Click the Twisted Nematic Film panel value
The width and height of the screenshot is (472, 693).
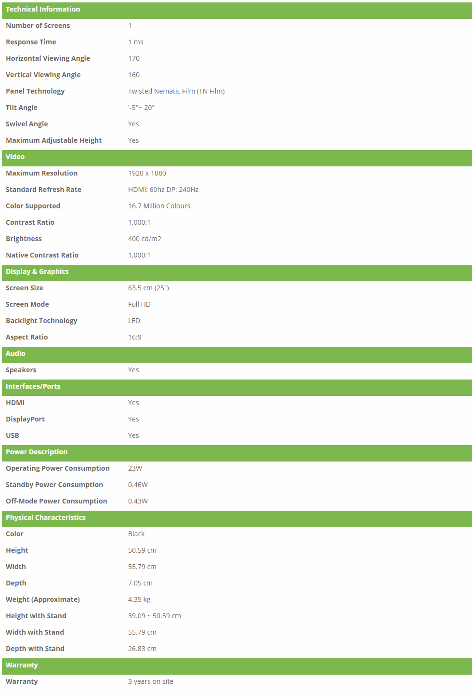tap(176, 91)
